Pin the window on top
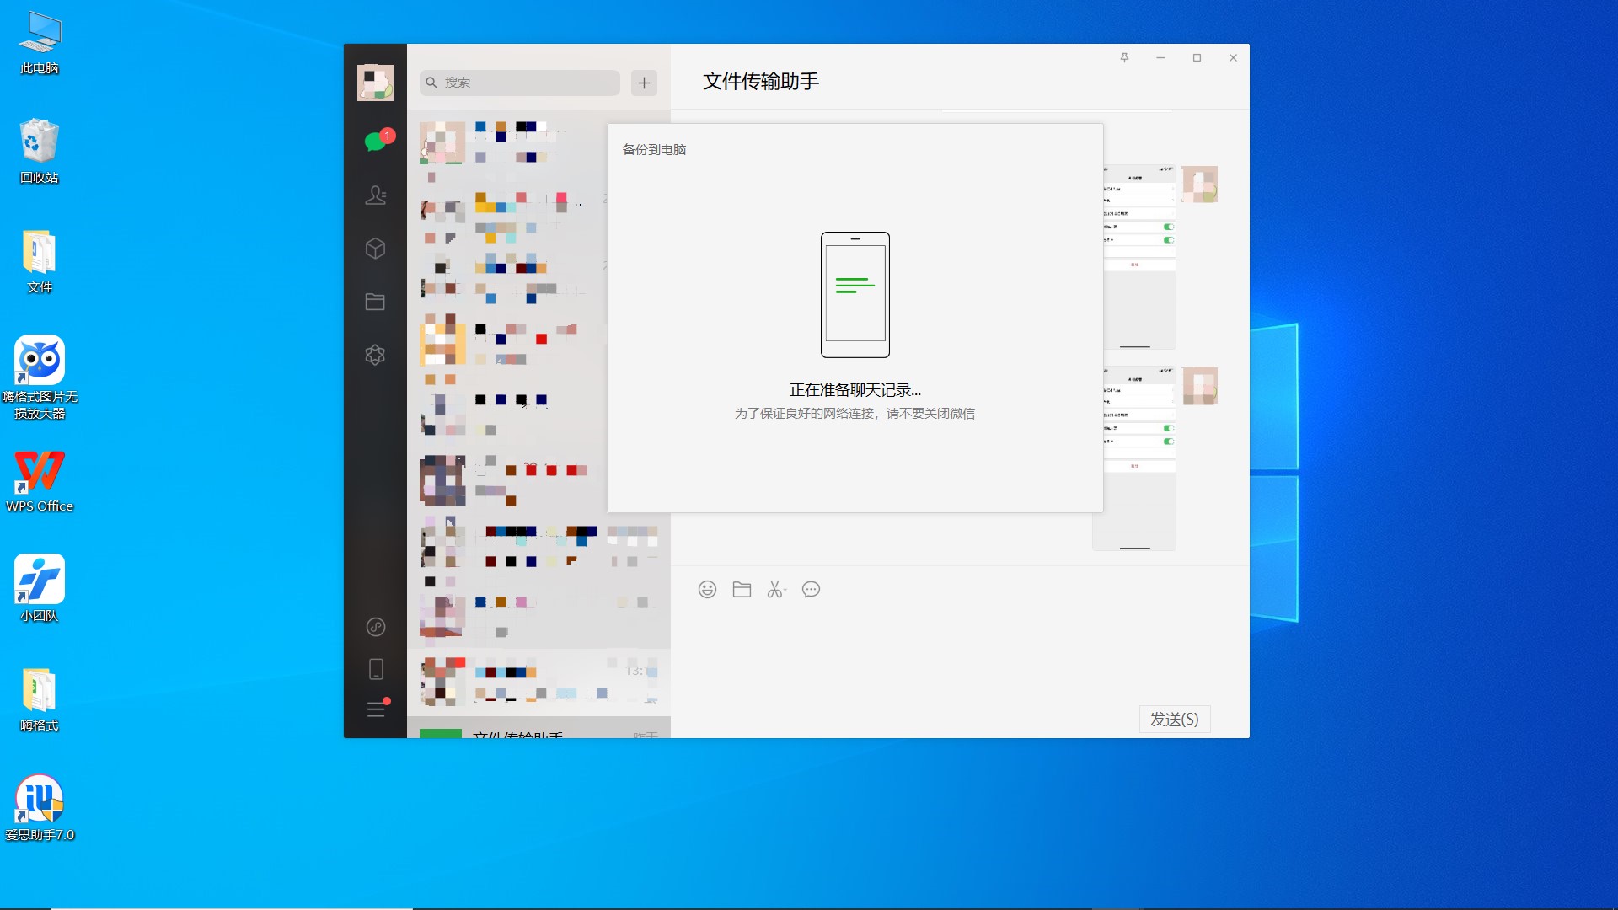Screen dimensions: 1618x910 pyautogui.click(x=1124, y=58)
